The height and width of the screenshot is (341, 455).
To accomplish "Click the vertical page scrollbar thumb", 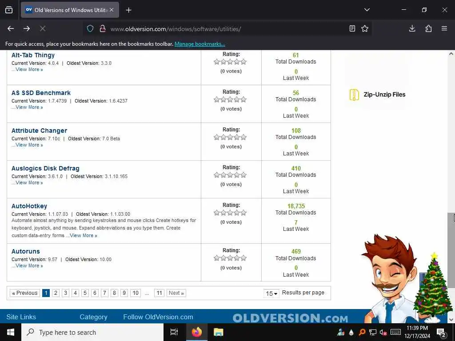I will (x=451, y=251).
